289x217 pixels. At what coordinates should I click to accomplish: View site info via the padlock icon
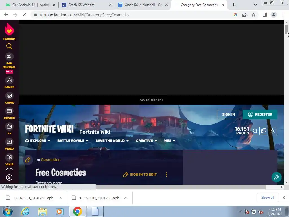(36, 15)
